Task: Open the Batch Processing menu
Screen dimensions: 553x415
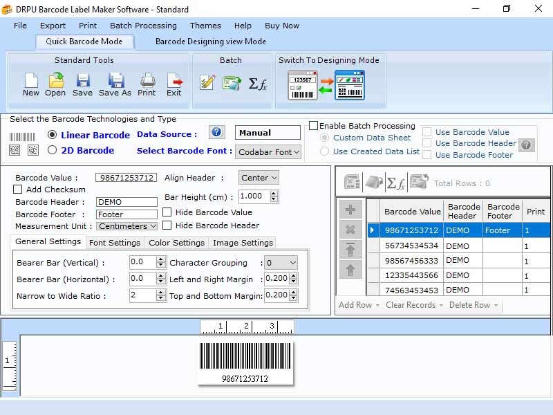Action: tap(143, 26)
